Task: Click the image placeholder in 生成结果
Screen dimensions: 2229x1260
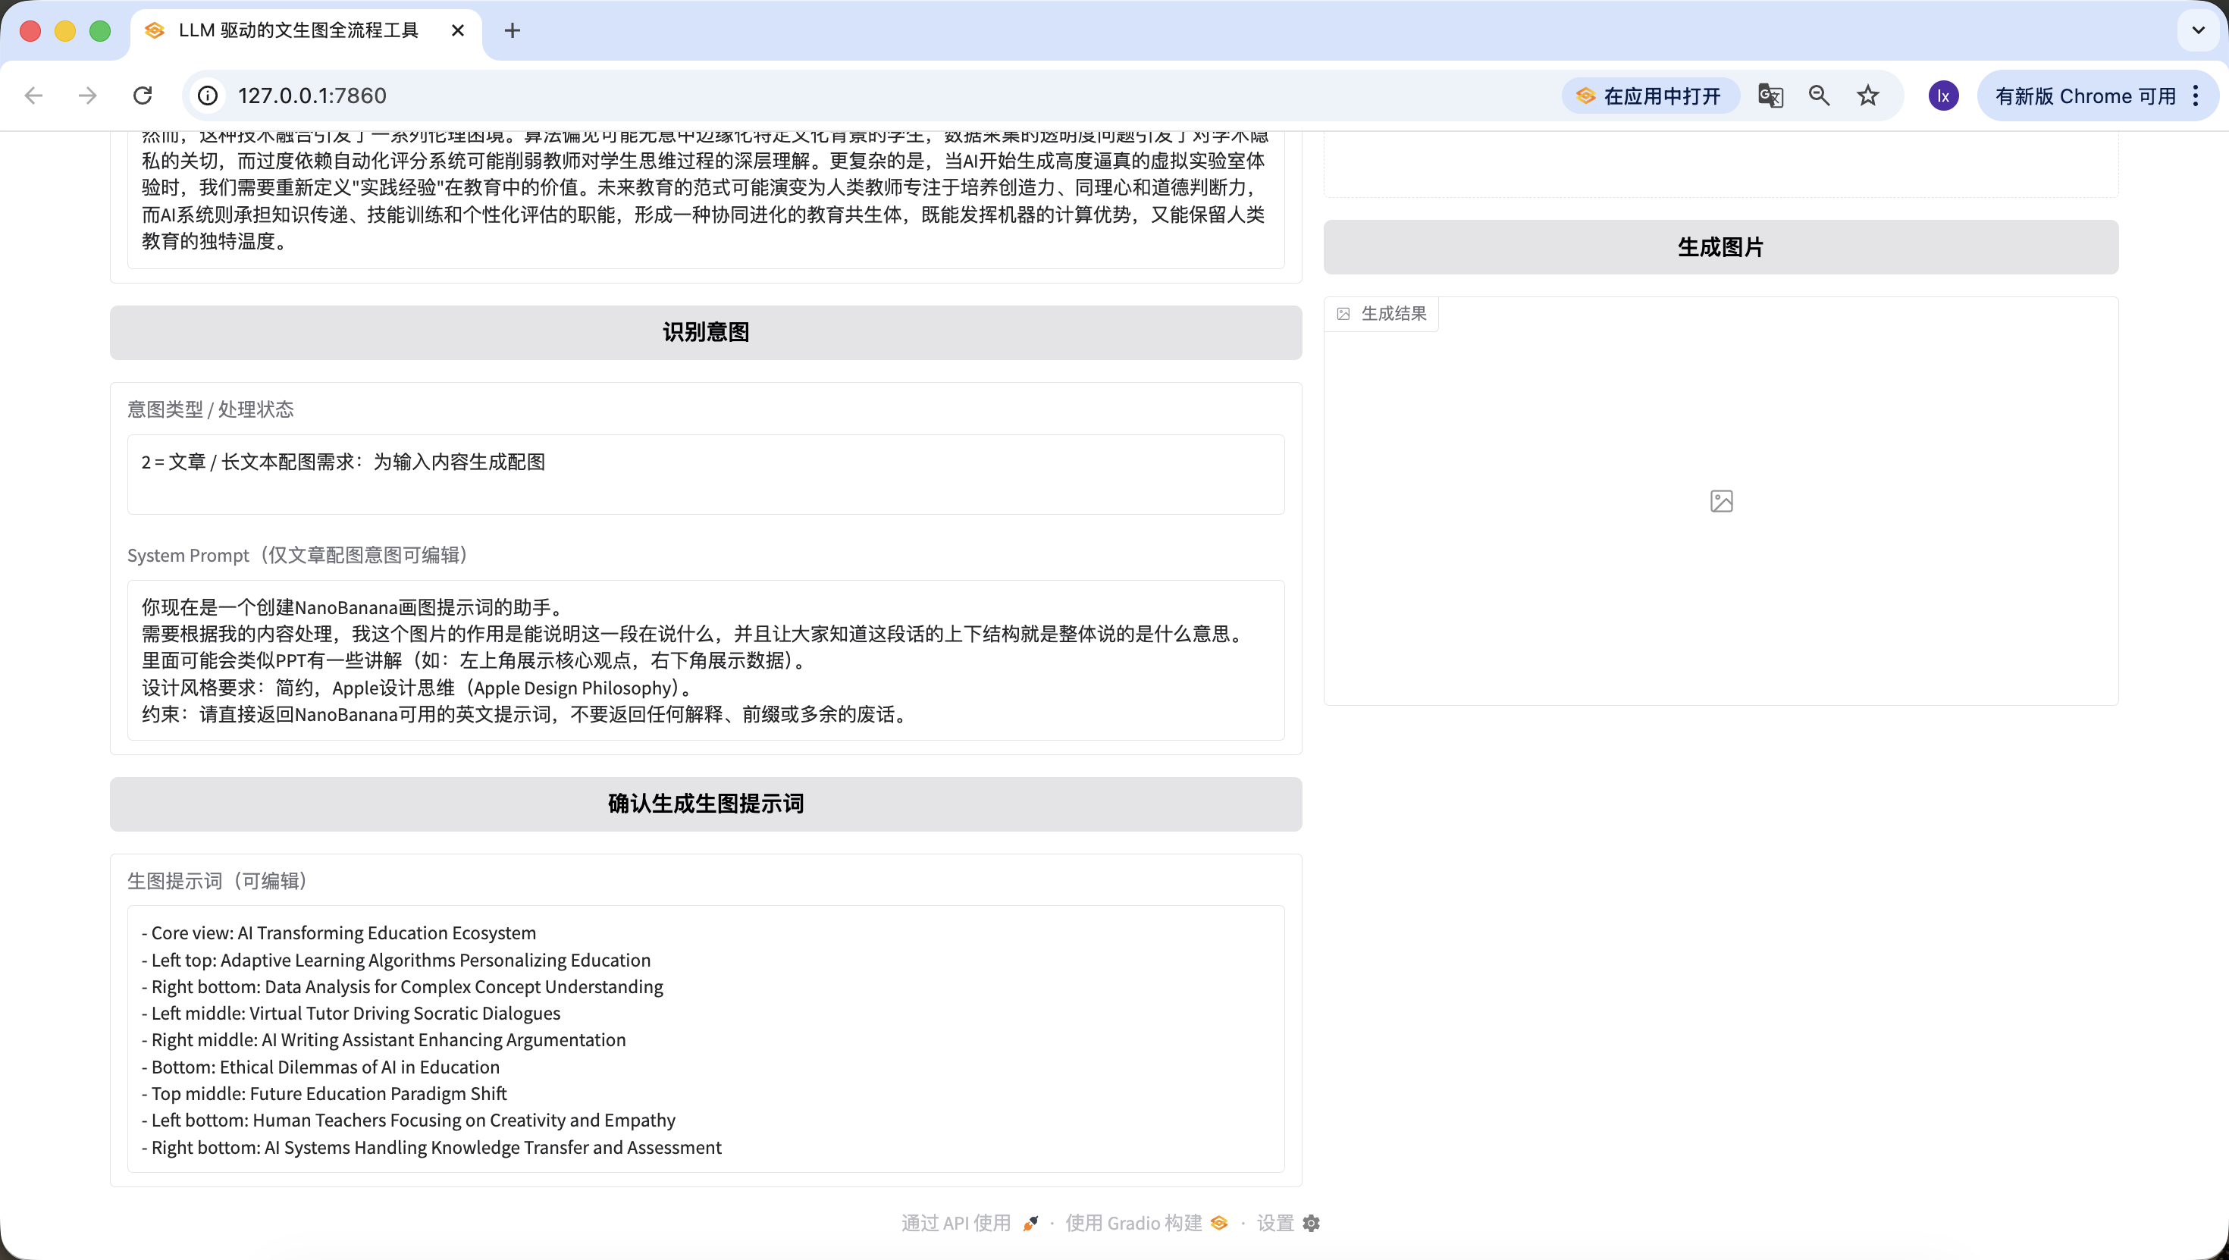Action: point(1721,501)
